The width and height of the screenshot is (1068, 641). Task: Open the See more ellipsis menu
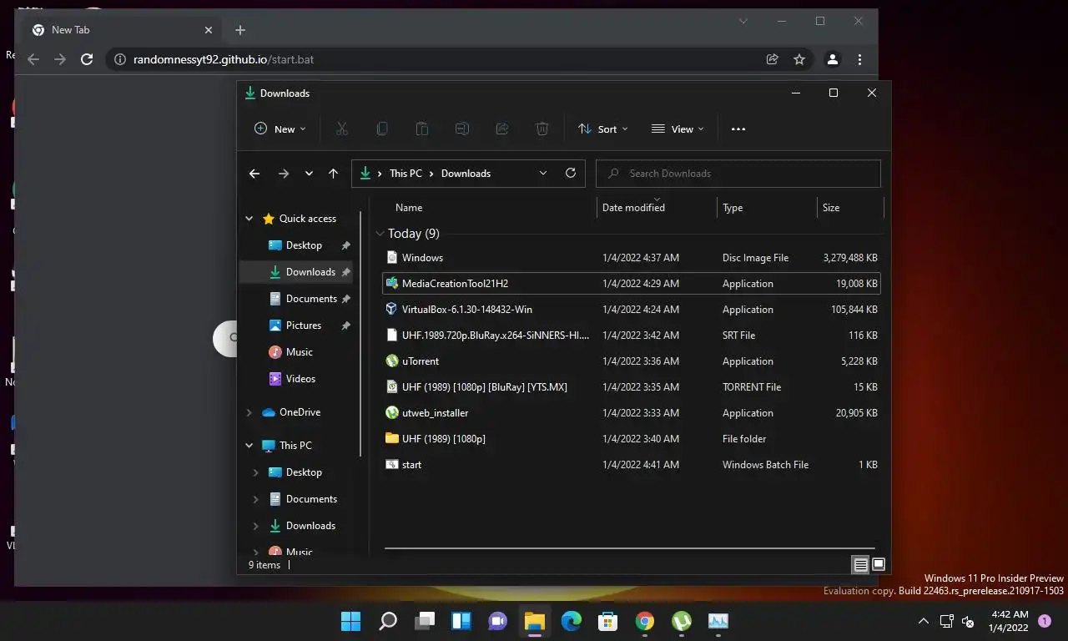tap(738, 129)
